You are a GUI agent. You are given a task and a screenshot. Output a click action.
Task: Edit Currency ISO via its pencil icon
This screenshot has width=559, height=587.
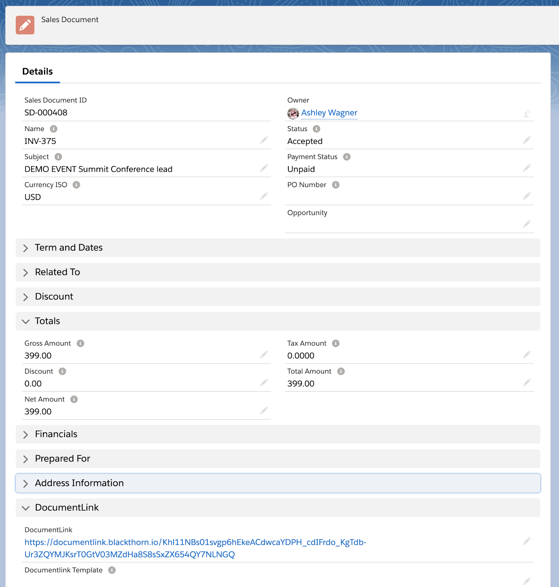coord(264,196)
